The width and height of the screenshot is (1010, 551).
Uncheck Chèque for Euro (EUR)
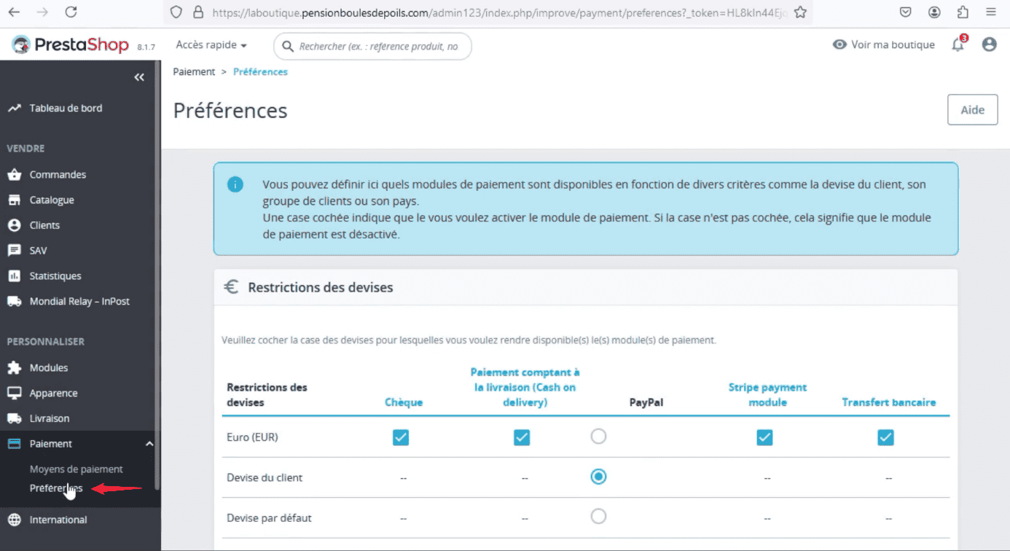point(401,437)
